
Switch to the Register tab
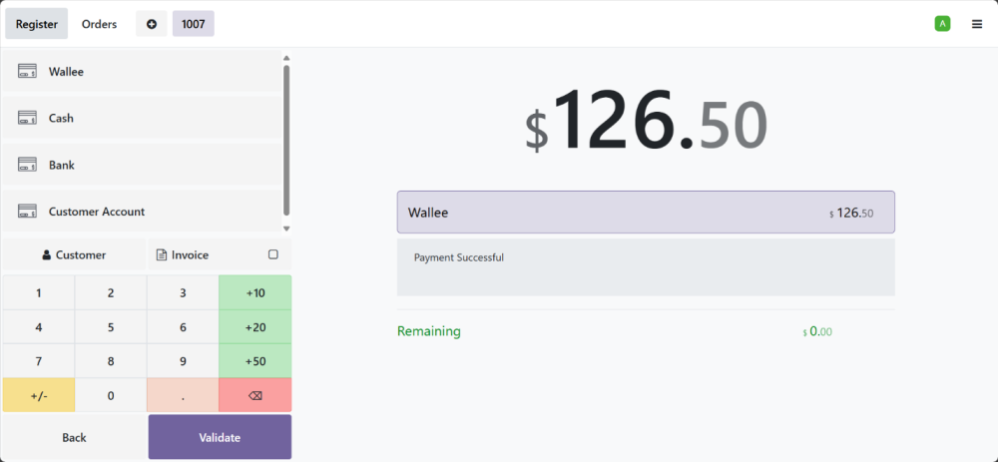click(x=37, y=24)
